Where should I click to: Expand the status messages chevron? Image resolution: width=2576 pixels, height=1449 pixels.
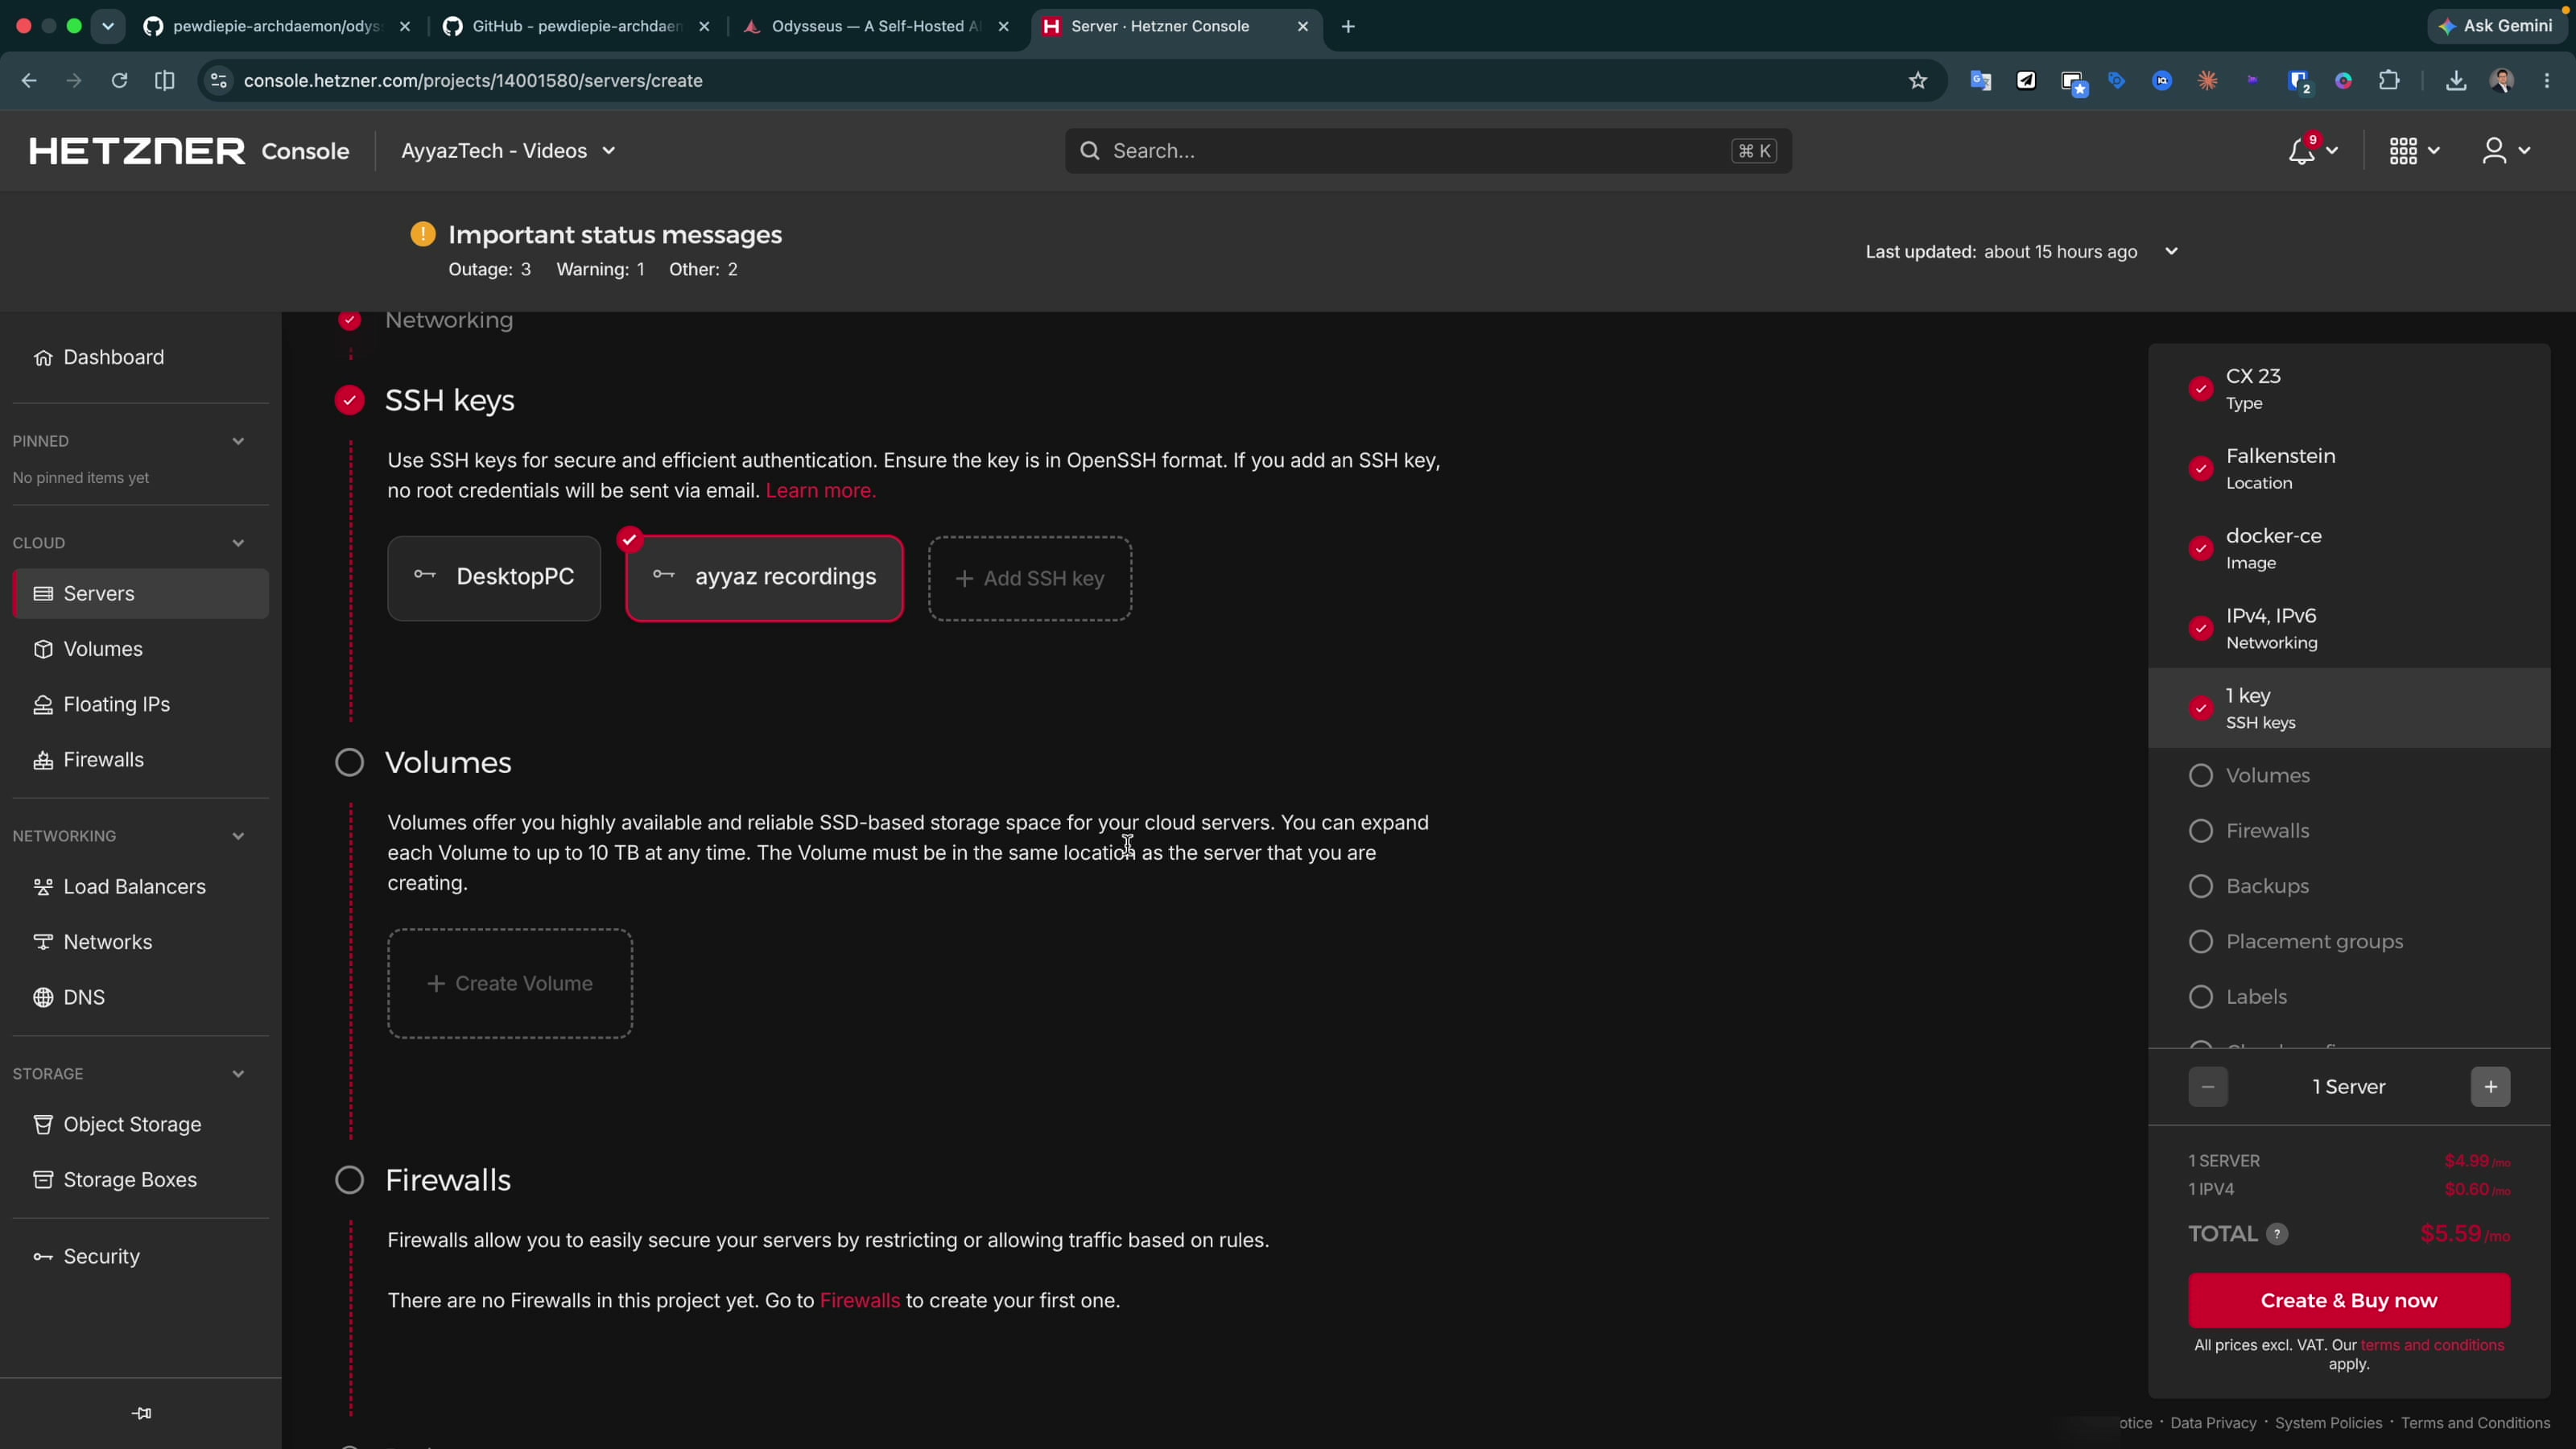point(2171,252)
